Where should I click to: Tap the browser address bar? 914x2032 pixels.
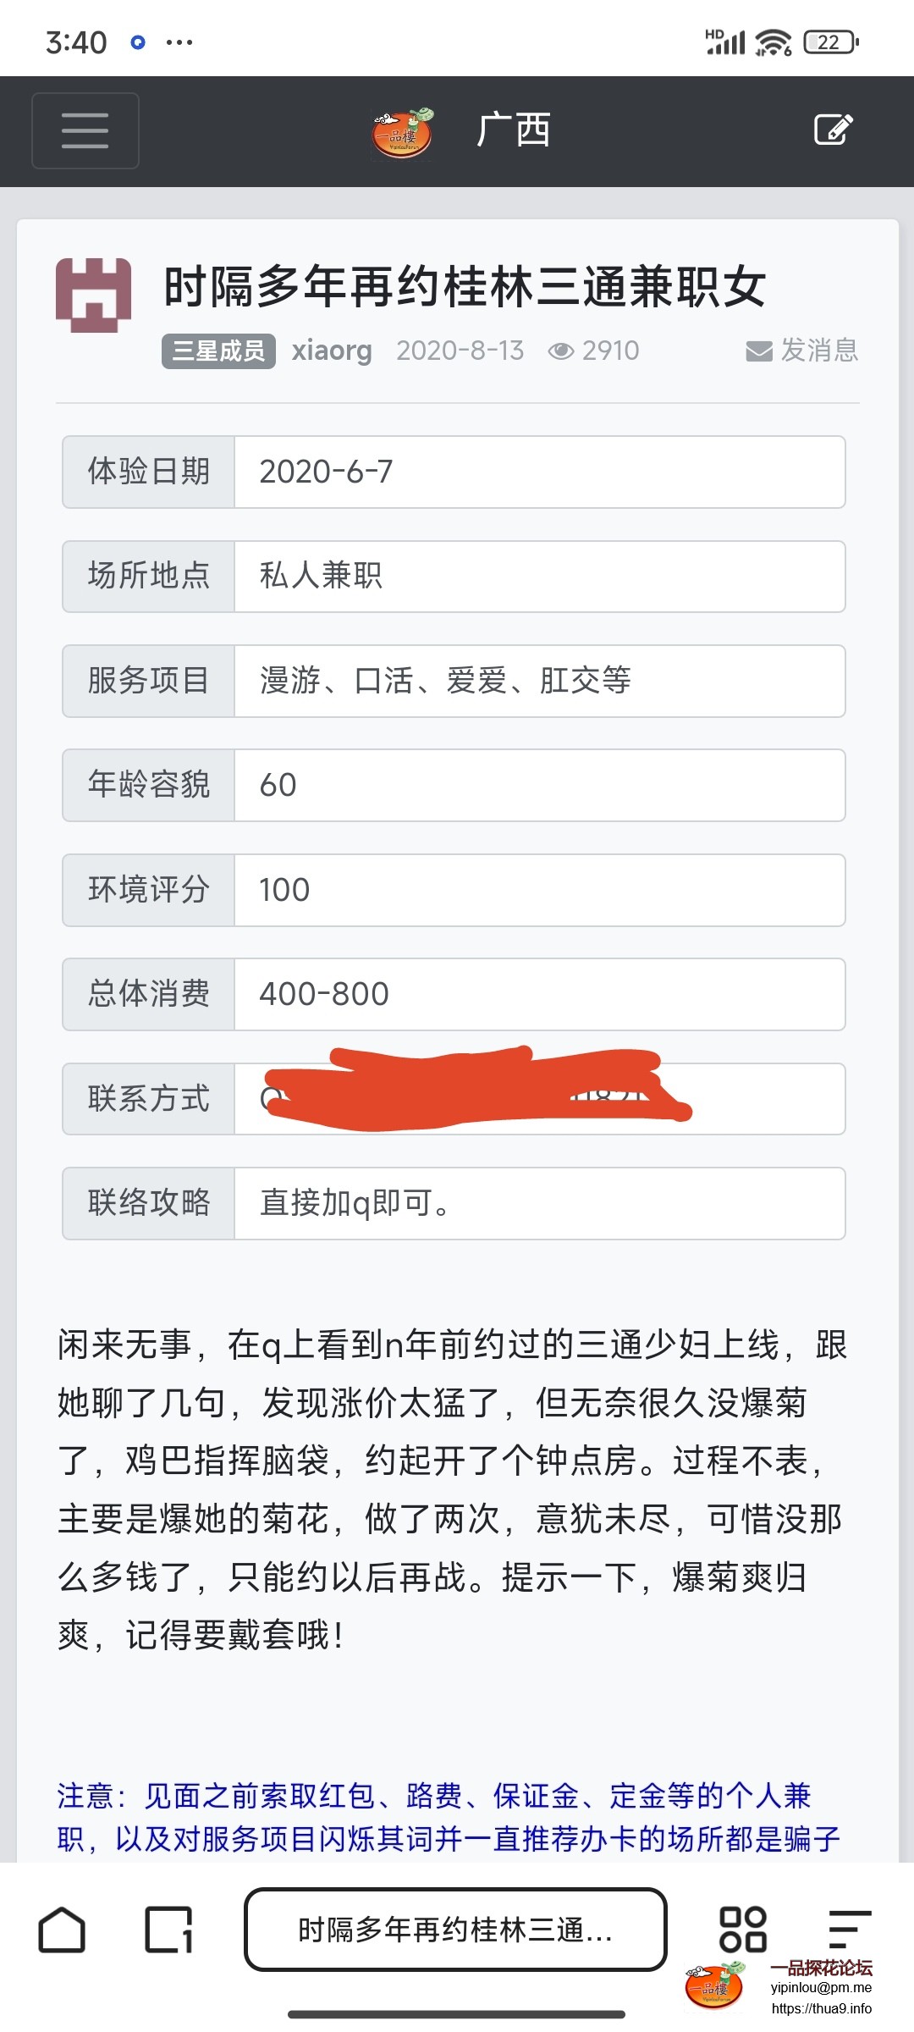click(455, 1930)
